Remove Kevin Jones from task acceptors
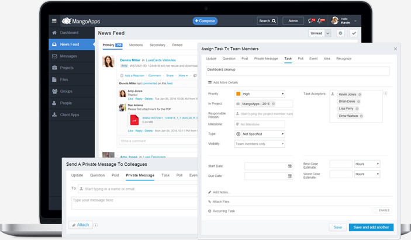This screenshot has width=411, height=240. [360, 95]
